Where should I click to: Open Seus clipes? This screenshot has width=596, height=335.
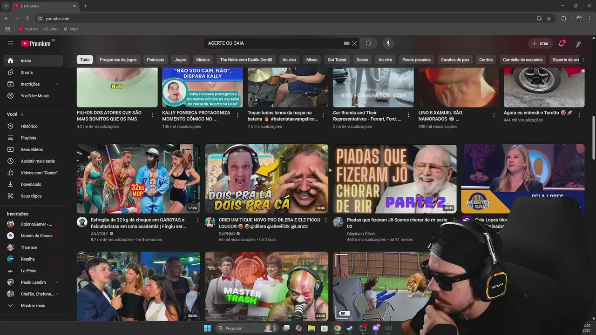[x=32, y=196]
